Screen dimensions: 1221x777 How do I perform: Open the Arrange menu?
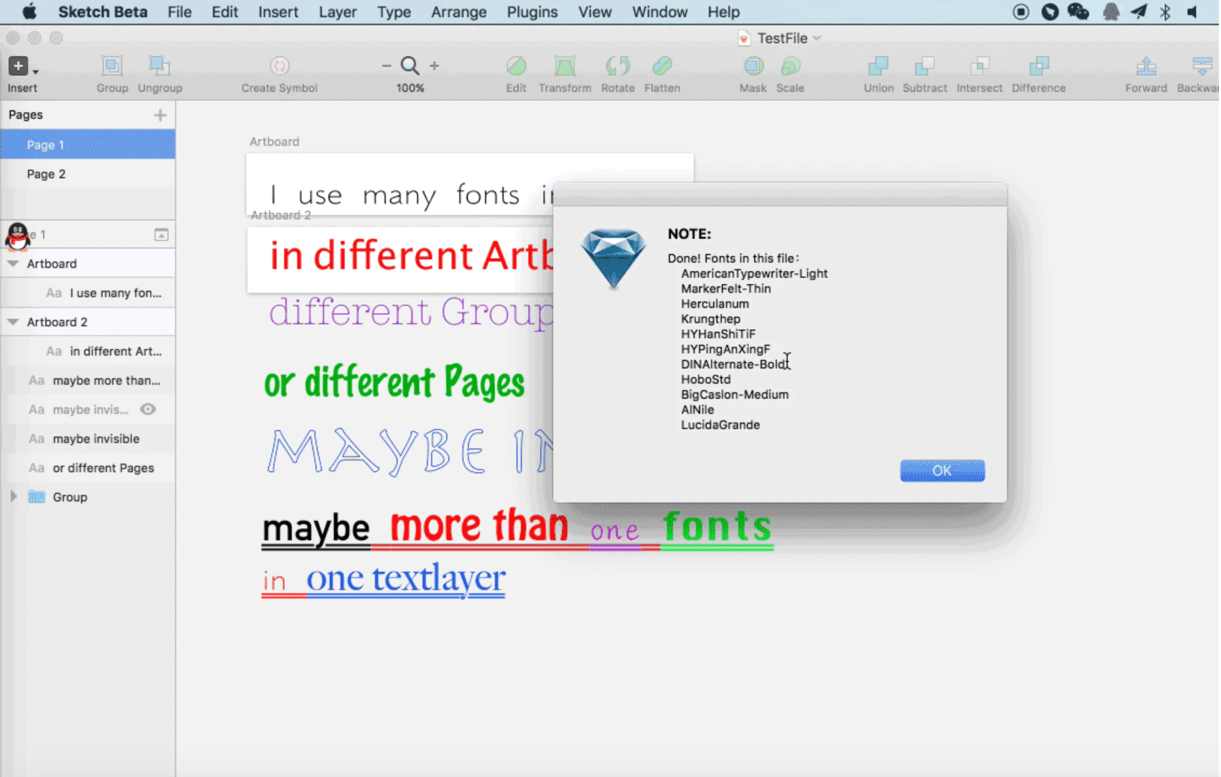pyautogui.click(x=458, y=12)
